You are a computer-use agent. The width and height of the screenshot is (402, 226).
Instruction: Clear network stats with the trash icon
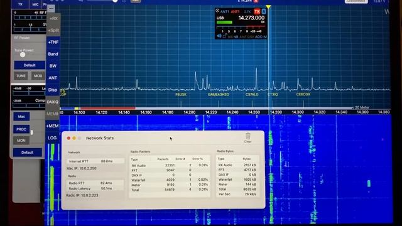point(248,136)
